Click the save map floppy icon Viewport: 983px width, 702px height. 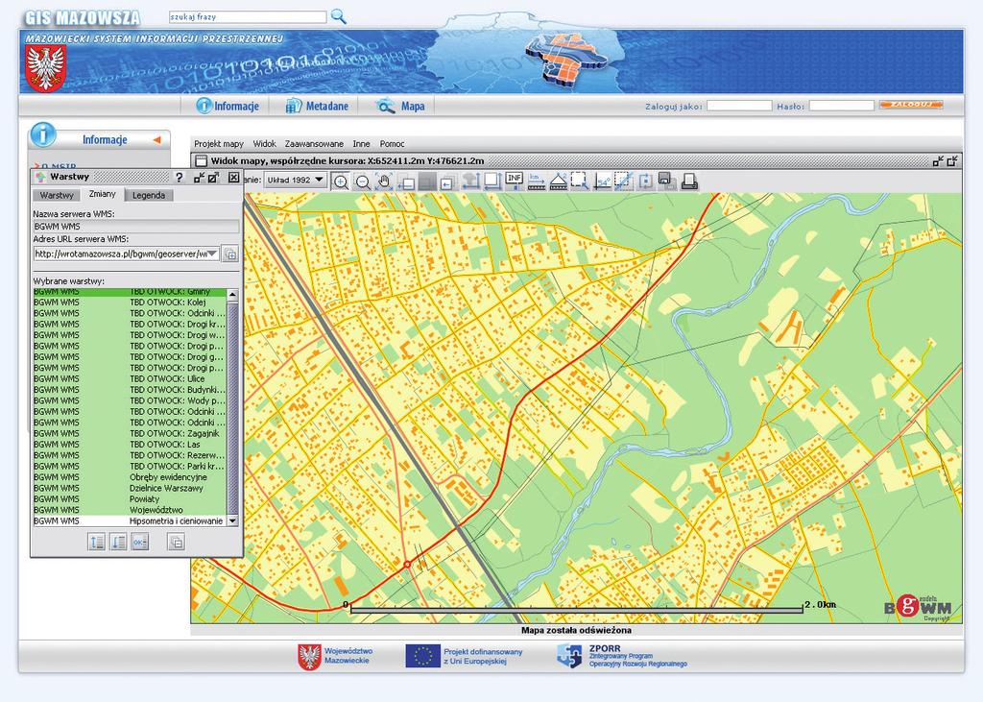[667, 182]
